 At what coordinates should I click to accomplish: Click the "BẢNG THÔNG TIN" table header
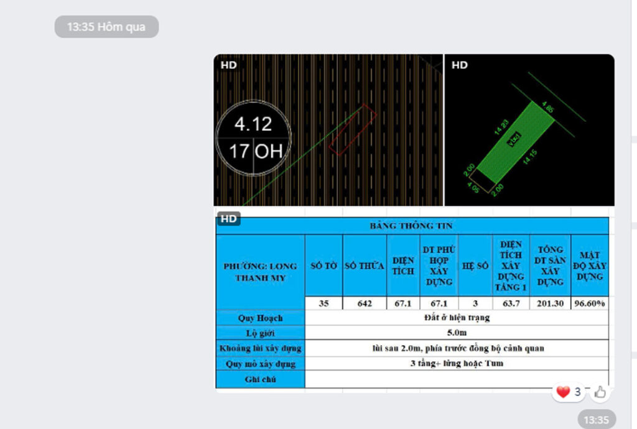coord(411,226)
